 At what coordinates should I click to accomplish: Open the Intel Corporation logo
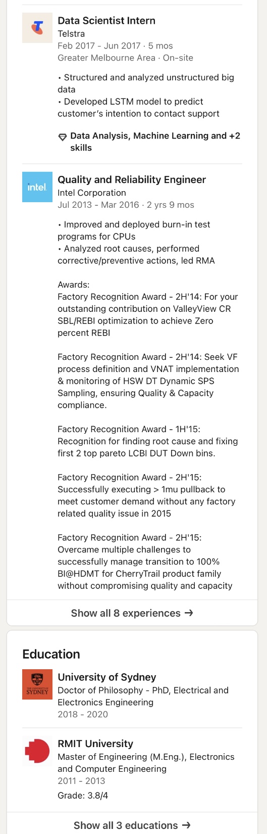(x=37, y=187)
